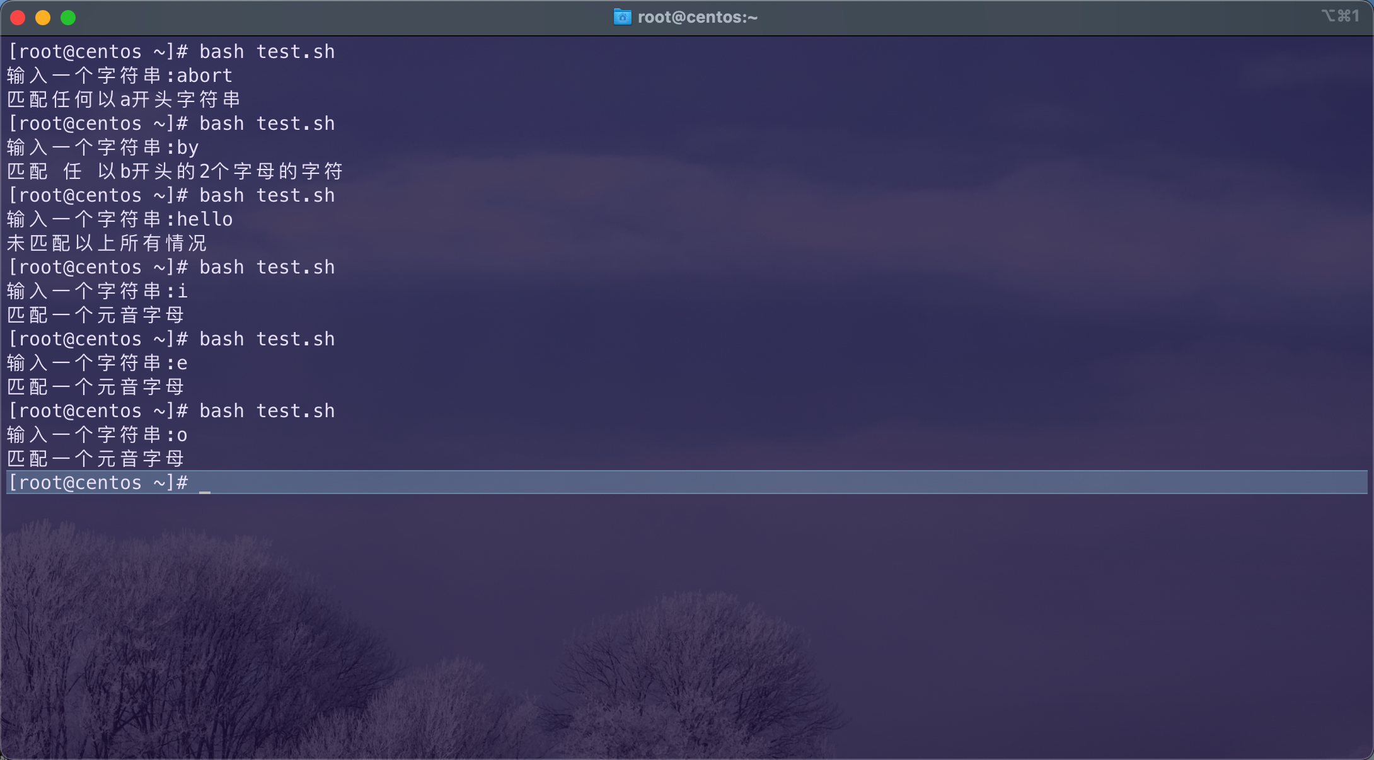This screenshot has width=1374, height=760.
Task: Click the output '未匹配以上所有情况'
Action: click(107, 243)
